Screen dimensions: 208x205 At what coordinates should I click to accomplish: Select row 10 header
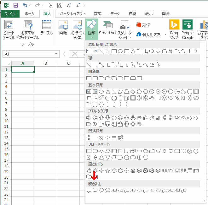pos(6,121)
